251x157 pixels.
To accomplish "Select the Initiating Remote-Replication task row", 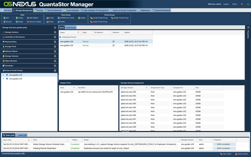I will click(119, 148).
